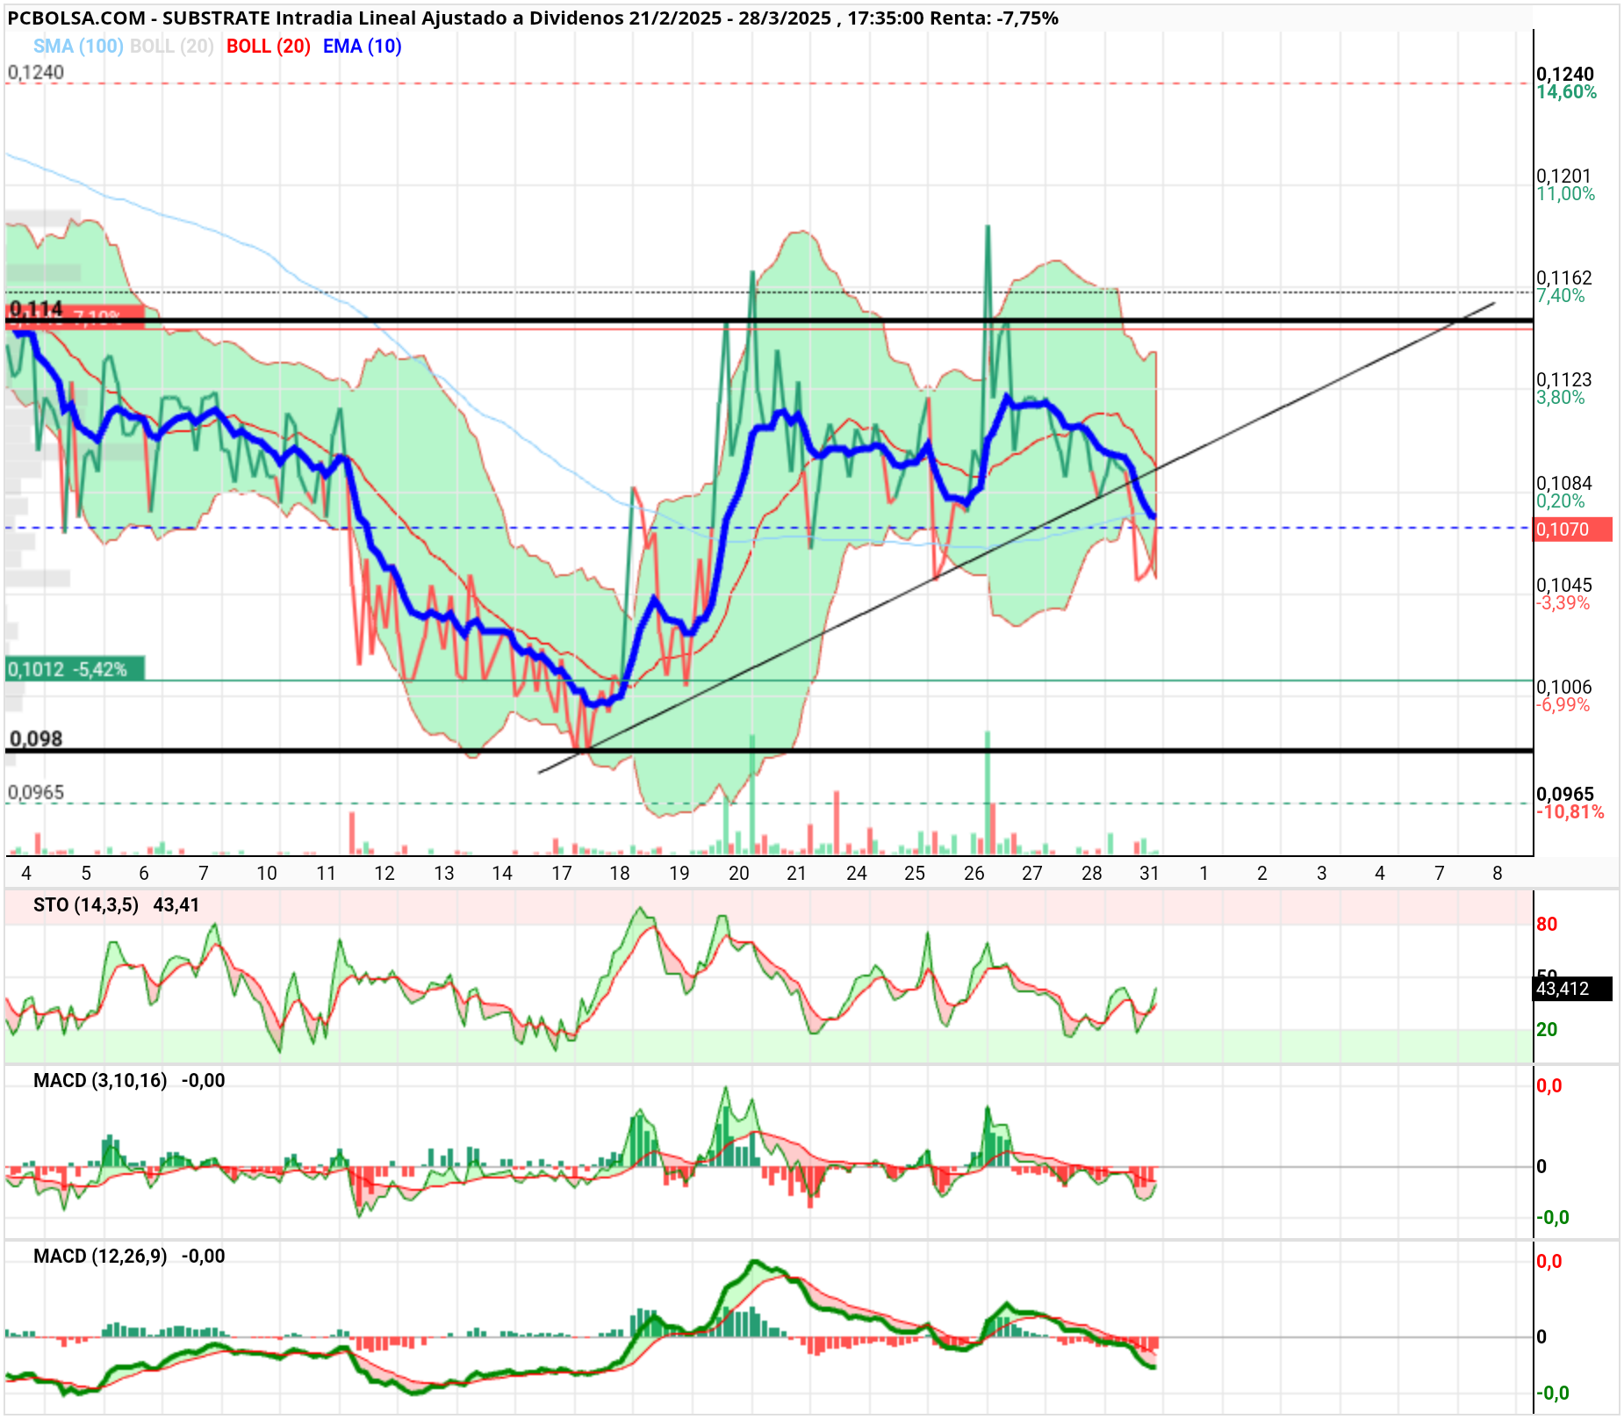Viewport: 1624px width, 1419px height.
Task: Click date 20 on the time axis
Action: 739,874
